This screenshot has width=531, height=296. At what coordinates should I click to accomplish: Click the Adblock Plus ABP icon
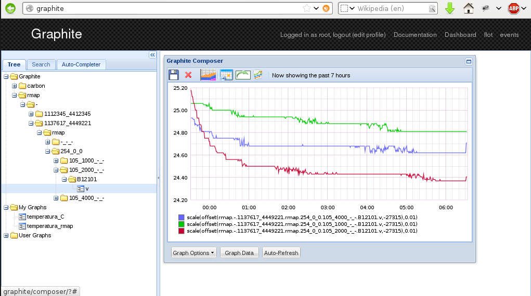[514, 8]
